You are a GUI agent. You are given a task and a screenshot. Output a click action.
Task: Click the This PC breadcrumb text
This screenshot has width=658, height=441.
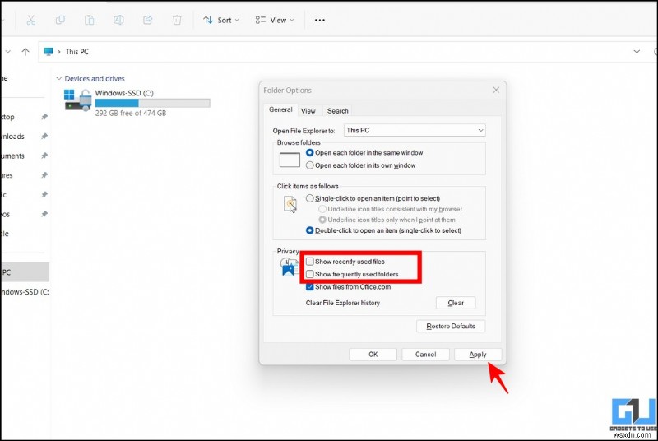pyautogui.click(x=76, y=52)
